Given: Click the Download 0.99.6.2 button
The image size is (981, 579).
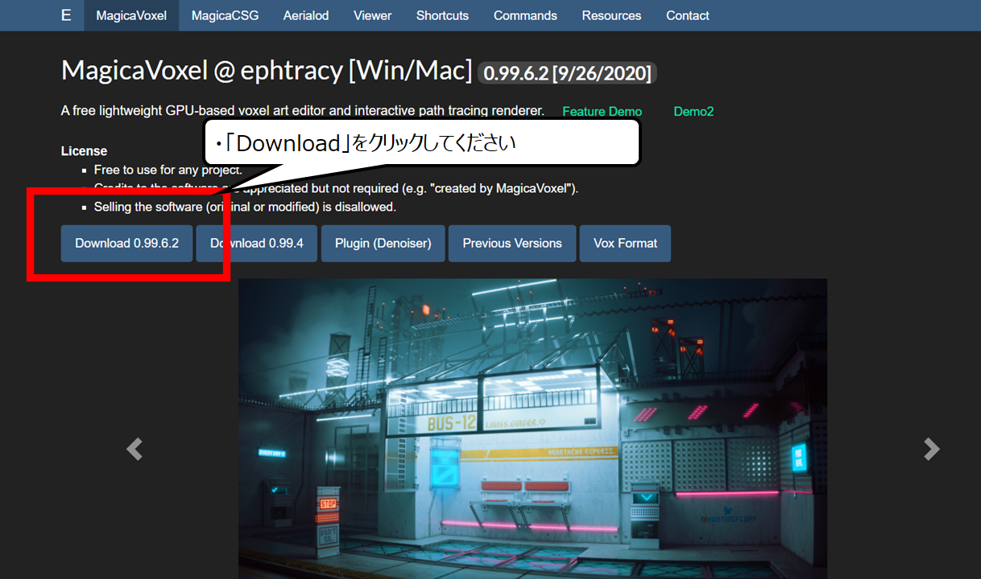Looking at the screenshot, I should [127, 243].
